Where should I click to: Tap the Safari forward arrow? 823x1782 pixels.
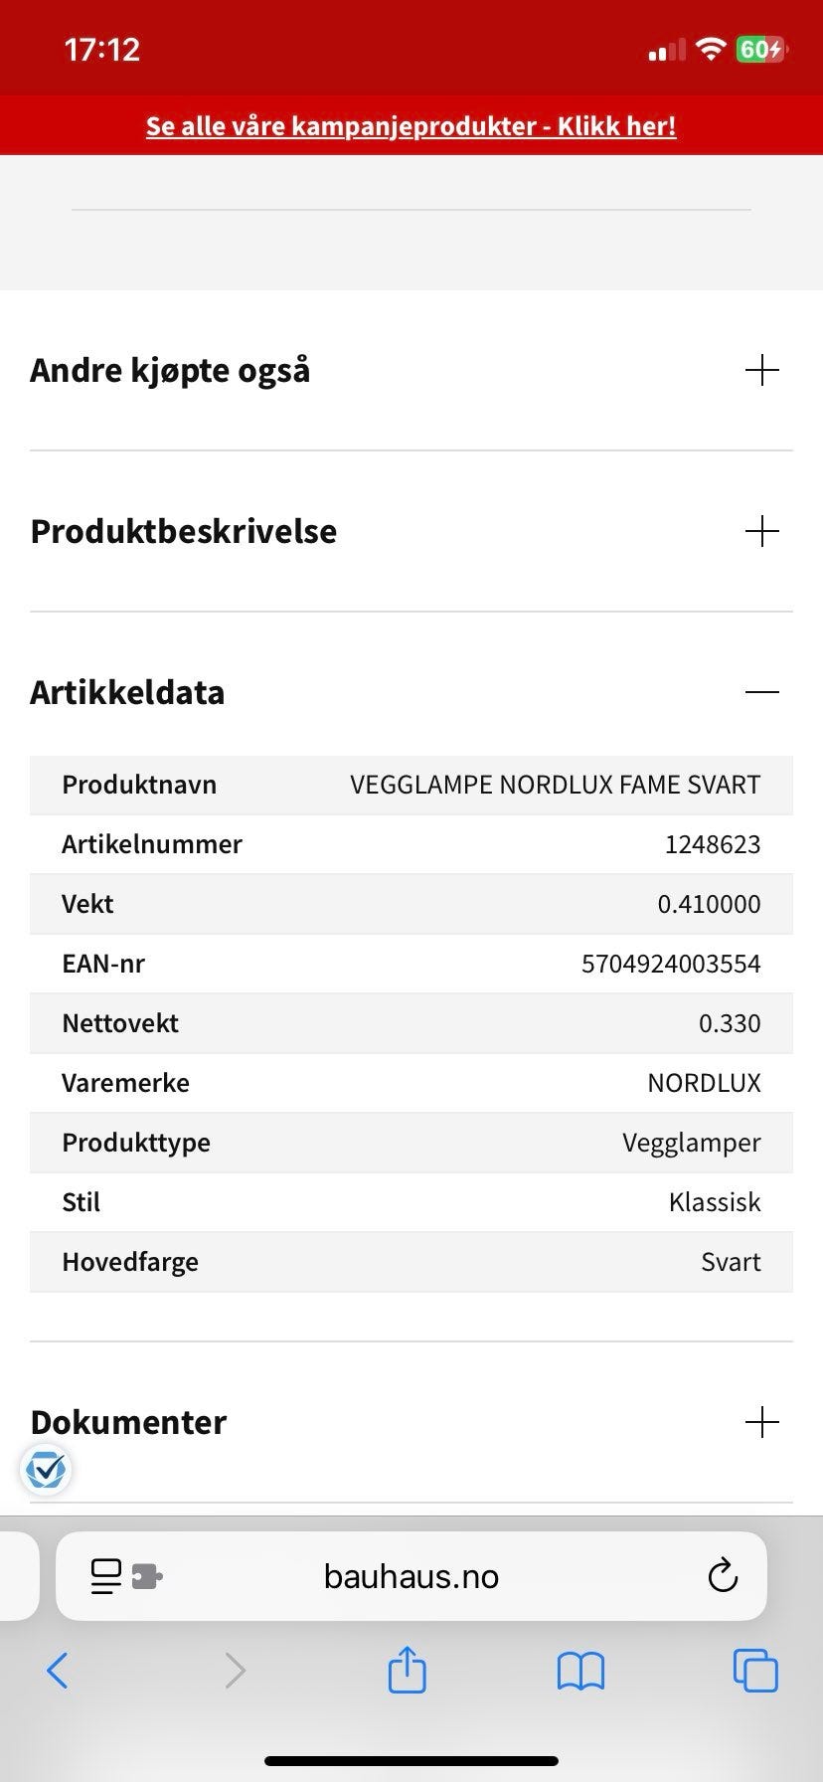[x=235, y=1671]
